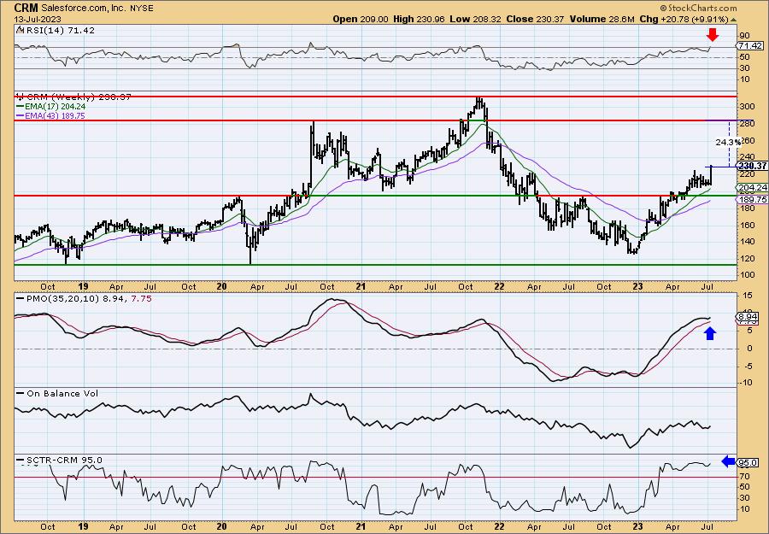Click the small icon before the RSI(14) label

20,30
